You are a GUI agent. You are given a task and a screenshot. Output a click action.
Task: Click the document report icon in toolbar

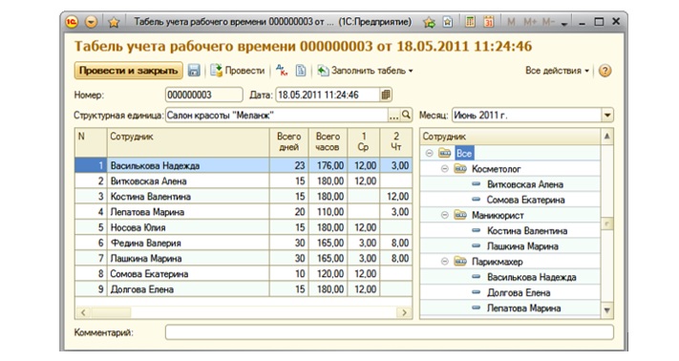(x=301, y=71)
